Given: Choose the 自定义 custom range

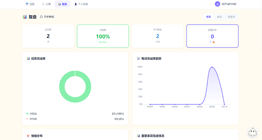Looking at the screenshot, I should click(231, 17).
